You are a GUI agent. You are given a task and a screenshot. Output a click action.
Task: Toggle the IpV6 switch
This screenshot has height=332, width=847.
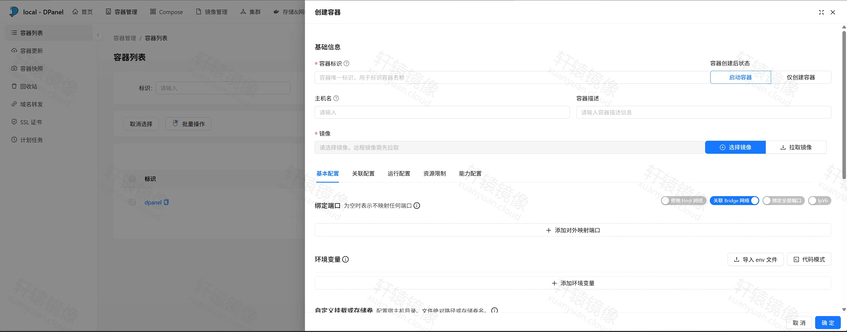pos(820,200)
